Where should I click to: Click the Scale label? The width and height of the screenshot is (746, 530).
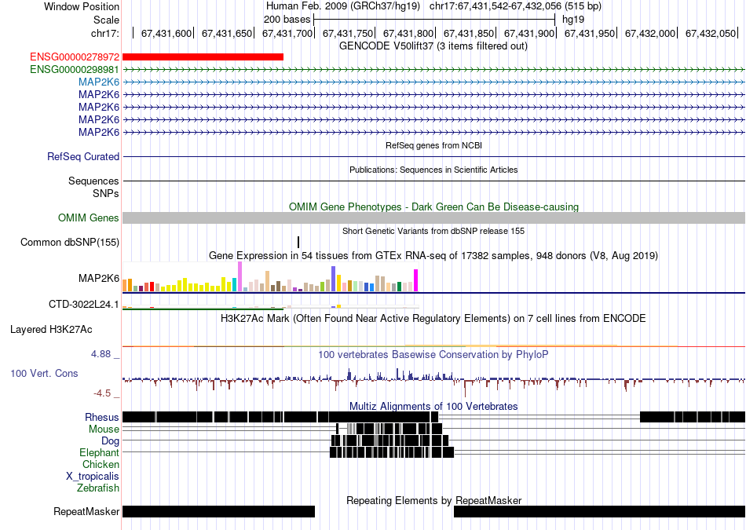click(107, 20)
